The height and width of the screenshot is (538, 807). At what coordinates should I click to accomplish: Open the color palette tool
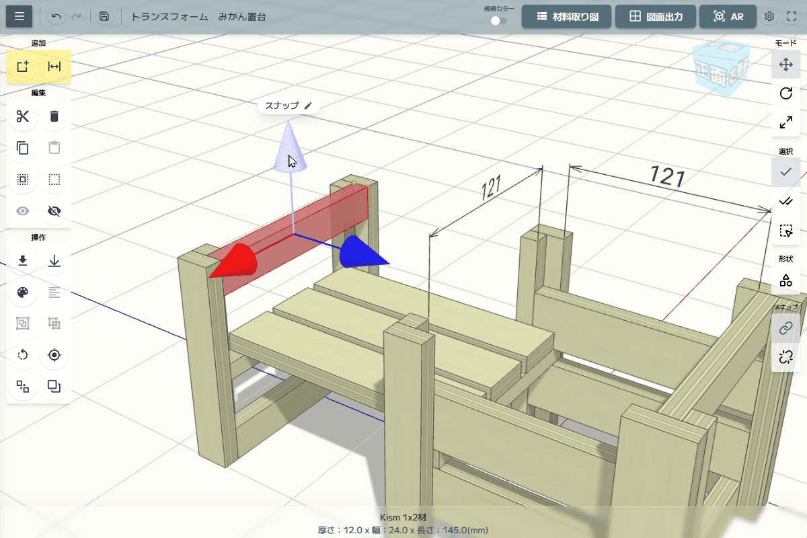22,293
